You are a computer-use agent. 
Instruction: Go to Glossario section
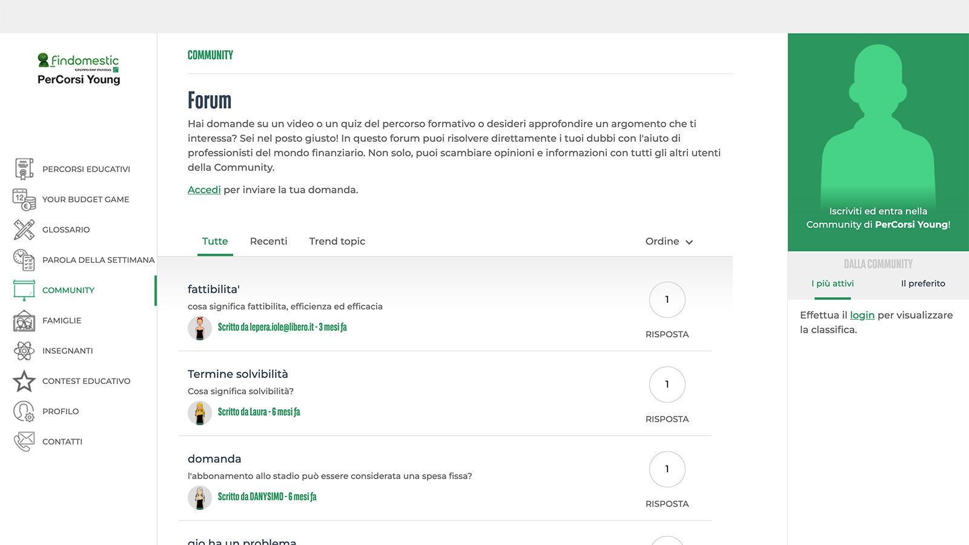[66, 230]
